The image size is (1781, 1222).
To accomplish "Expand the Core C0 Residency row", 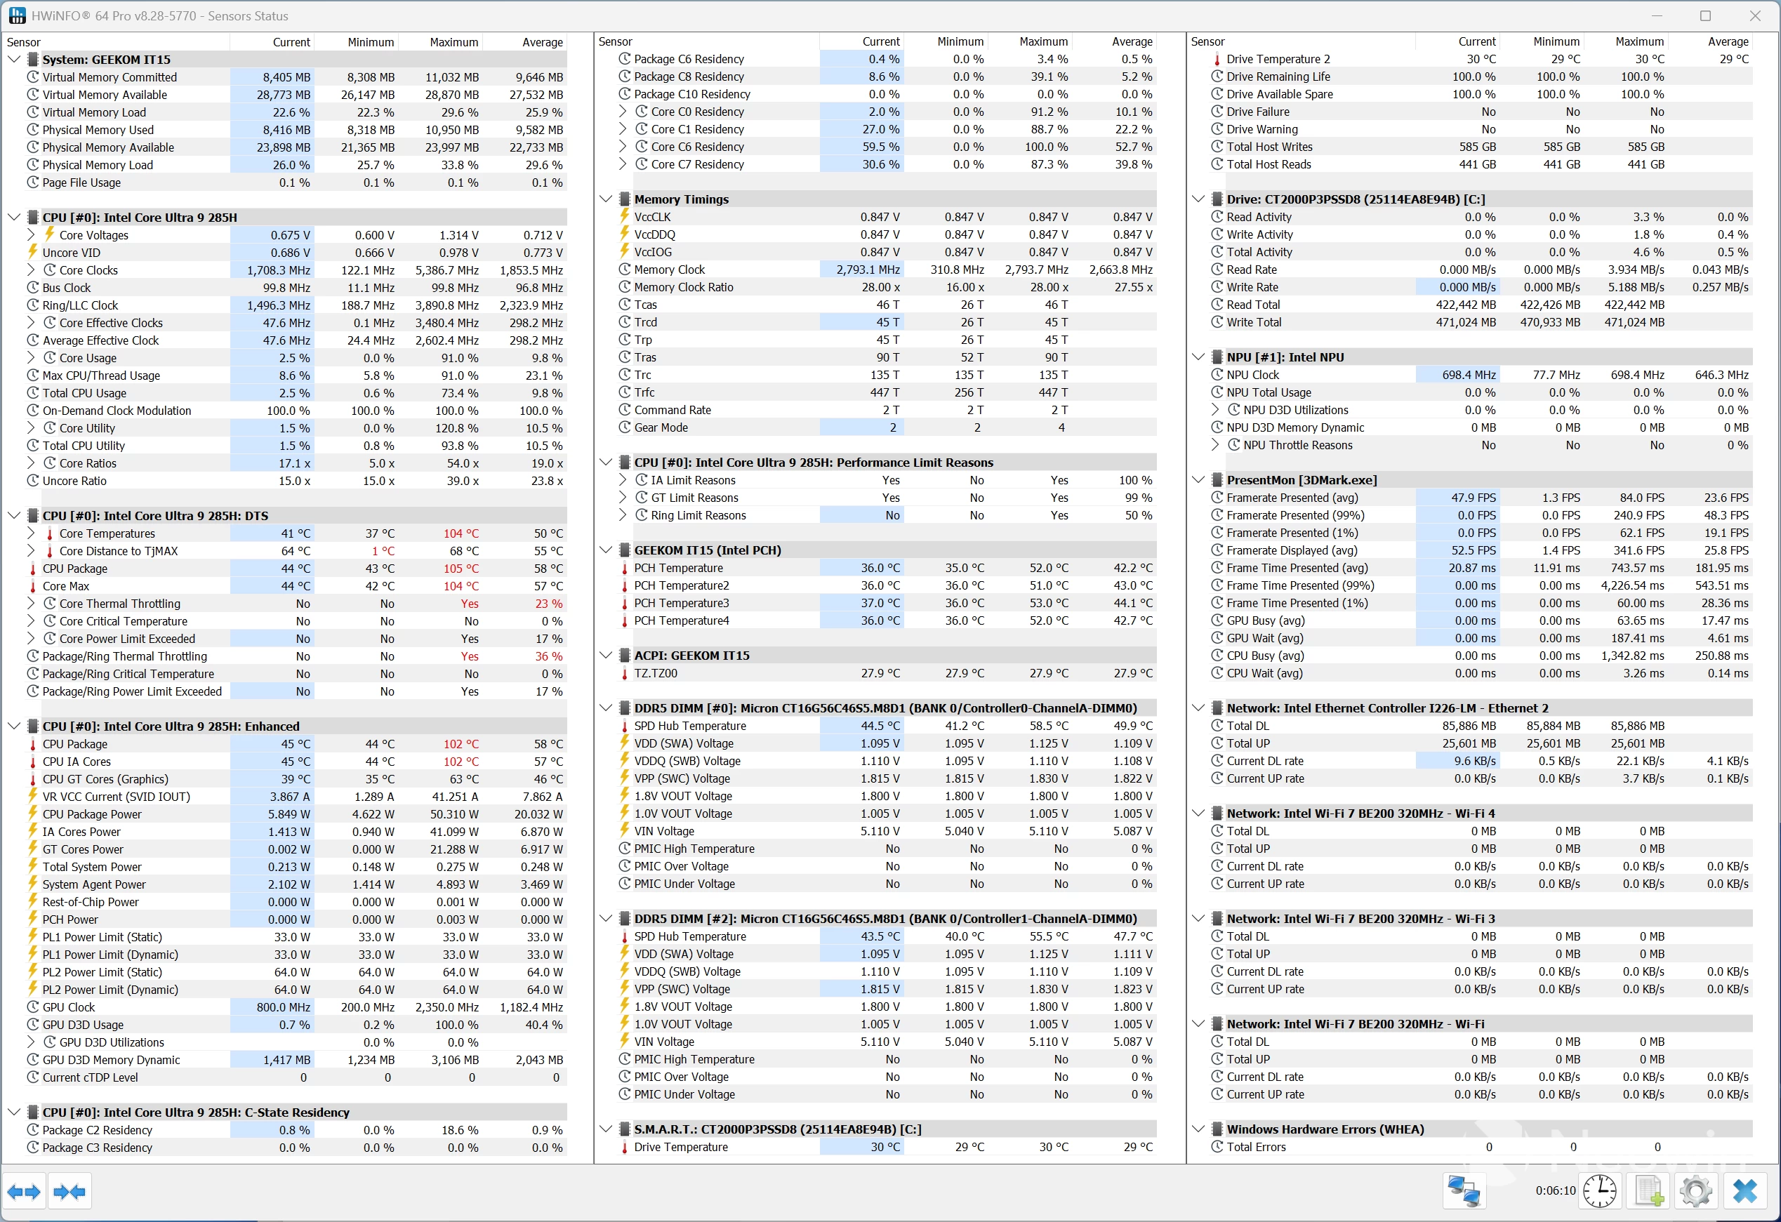I will coord(623,111).
